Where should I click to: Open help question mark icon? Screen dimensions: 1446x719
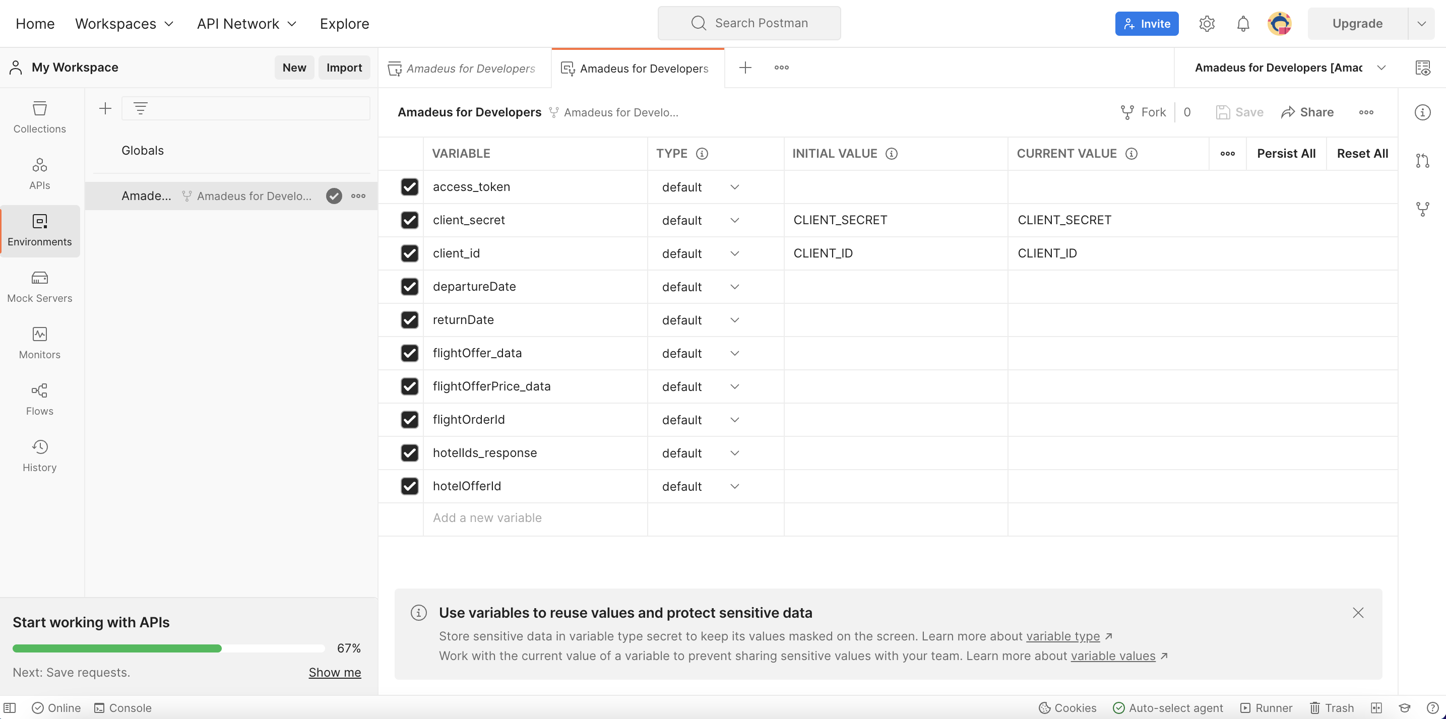click(1432, 708)
